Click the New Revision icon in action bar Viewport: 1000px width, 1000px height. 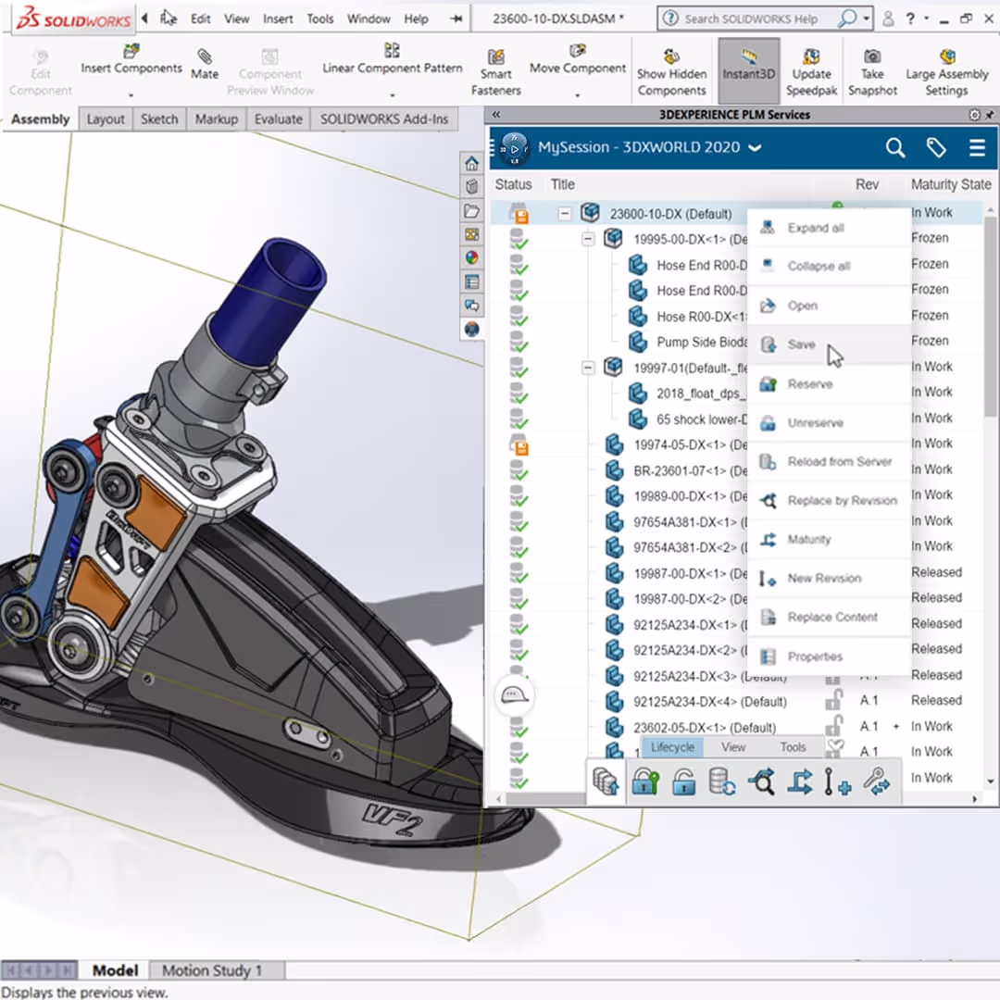[x=837, y=781]
